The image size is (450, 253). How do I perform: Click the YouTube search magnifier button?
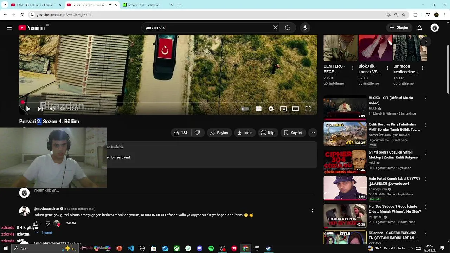tap(288, 28)
